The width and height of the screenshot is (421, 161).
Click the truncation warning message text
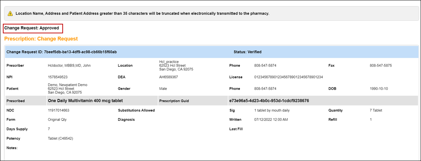[x=142, y=13]
